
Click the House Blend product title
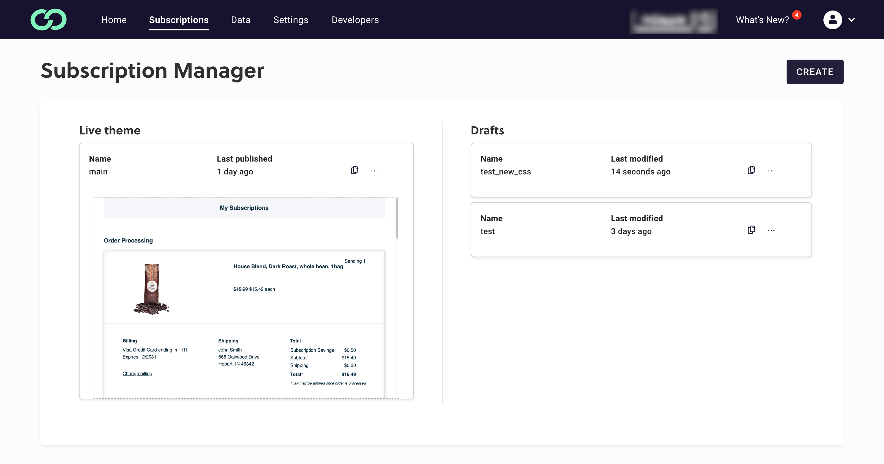pyautogui.click(x=288, y=266)
